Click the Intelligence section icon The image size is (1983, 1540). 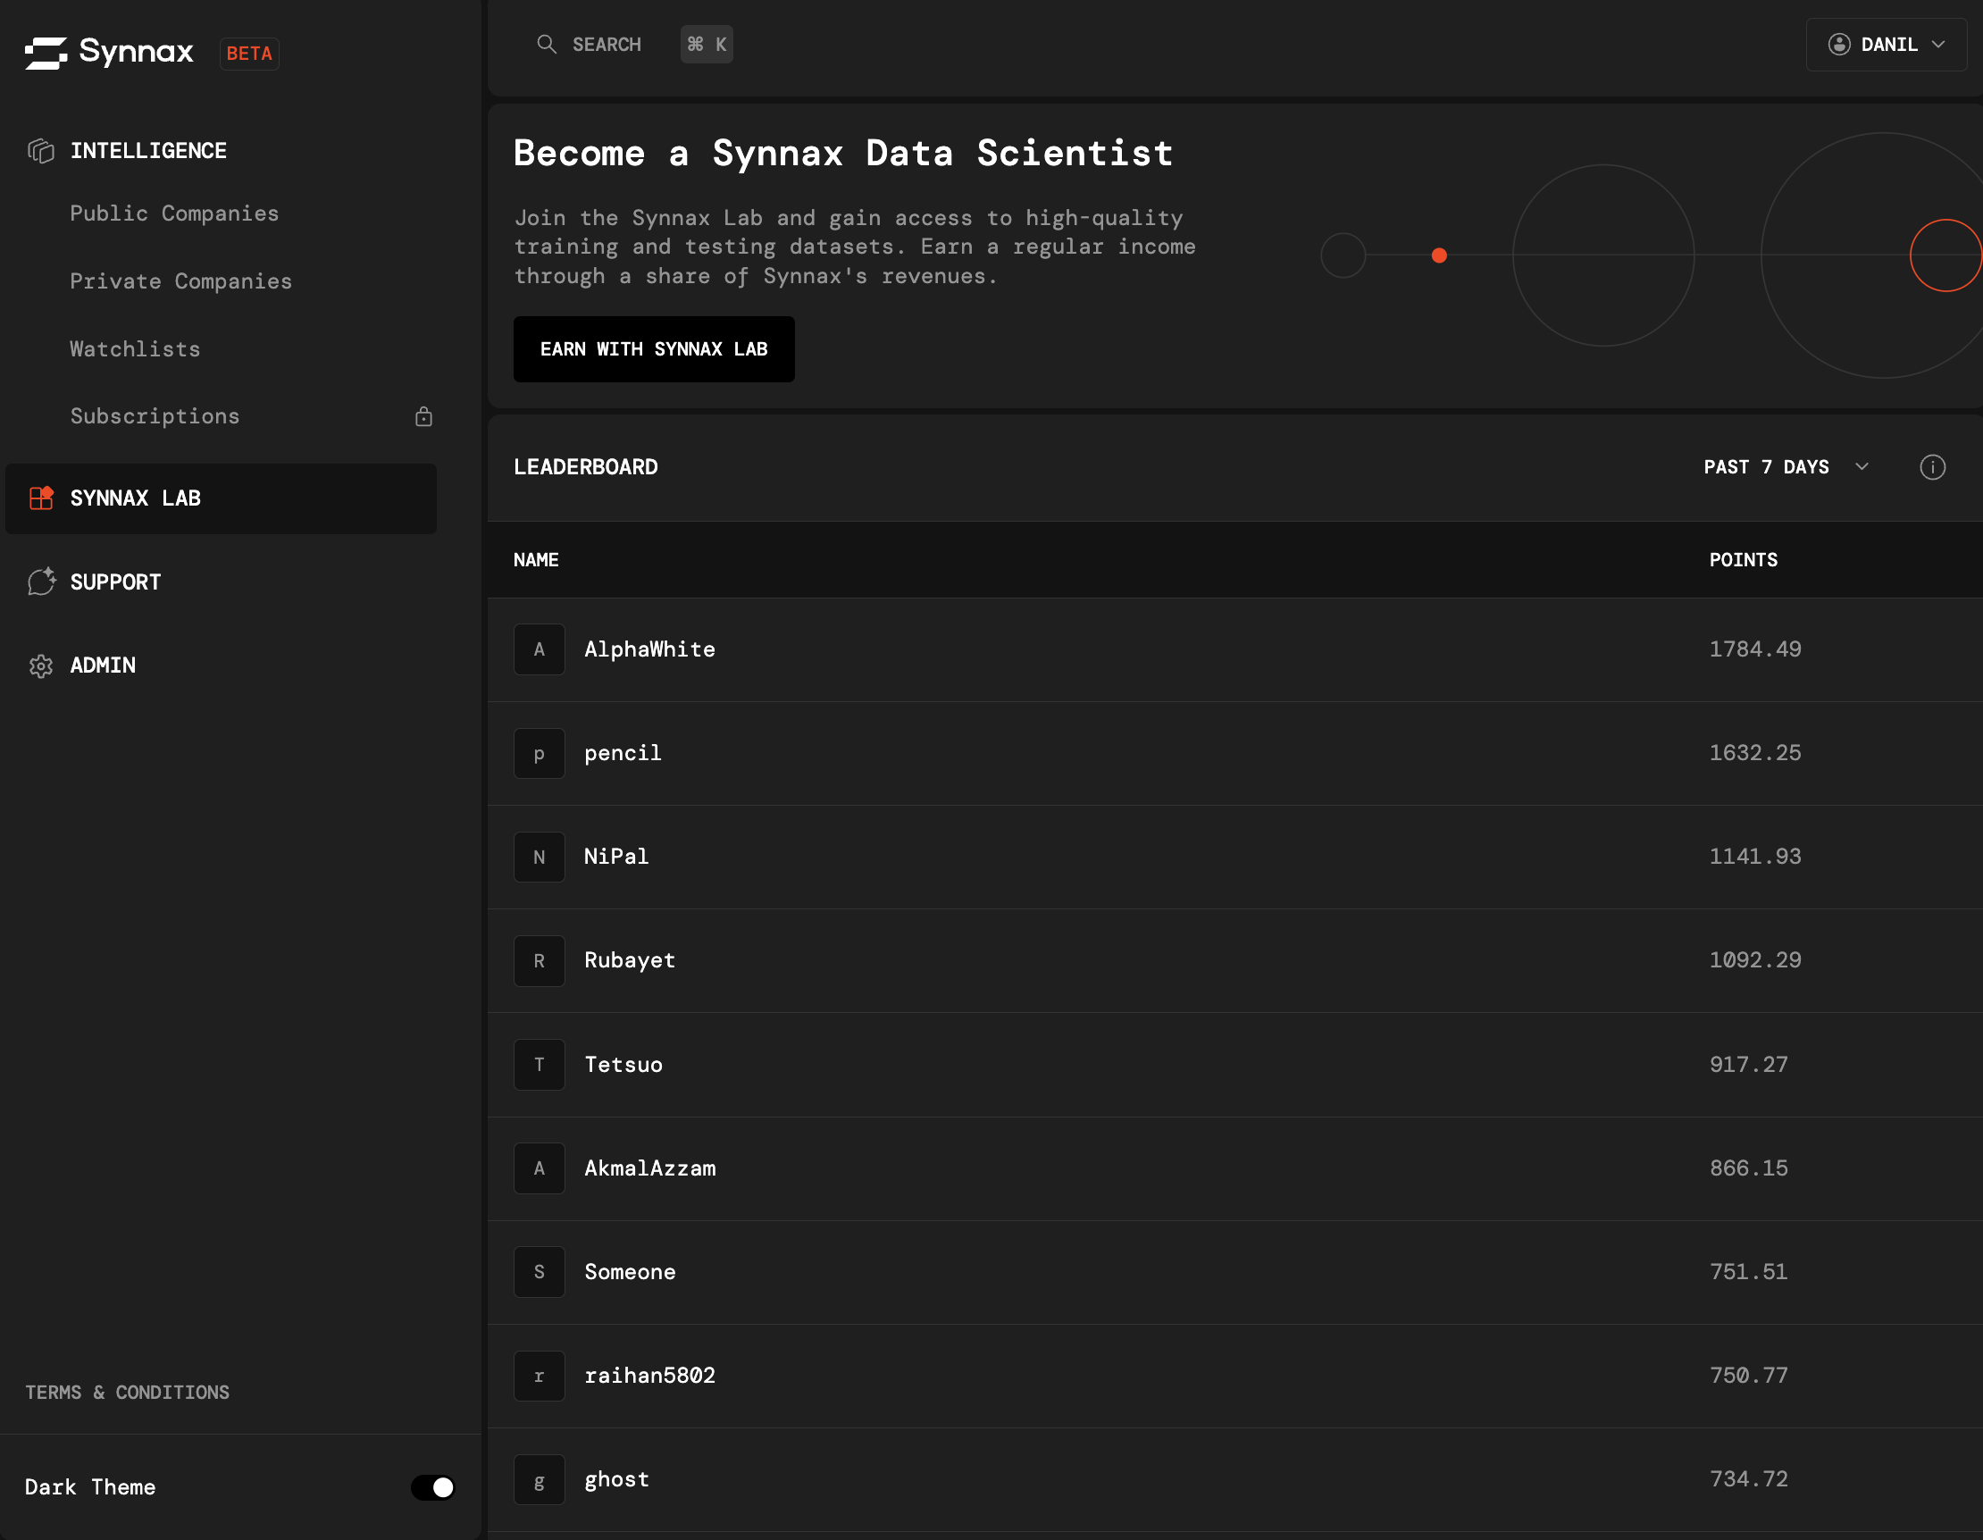pyautogui.click(x=41, y=151)
